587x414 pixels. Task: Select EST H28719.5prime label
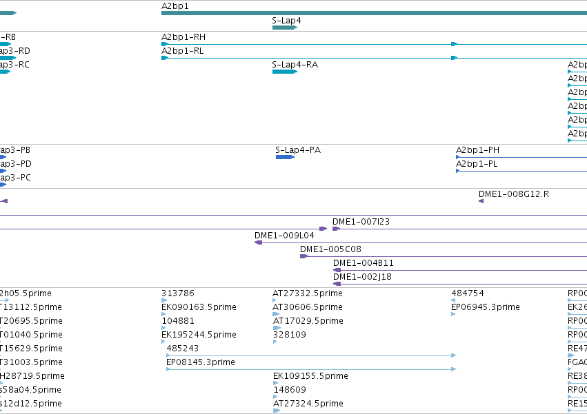[x=32, y=376]
